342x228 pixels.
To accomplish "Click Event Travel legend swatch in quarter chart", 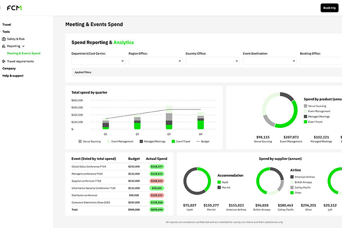I will point(173,141).
